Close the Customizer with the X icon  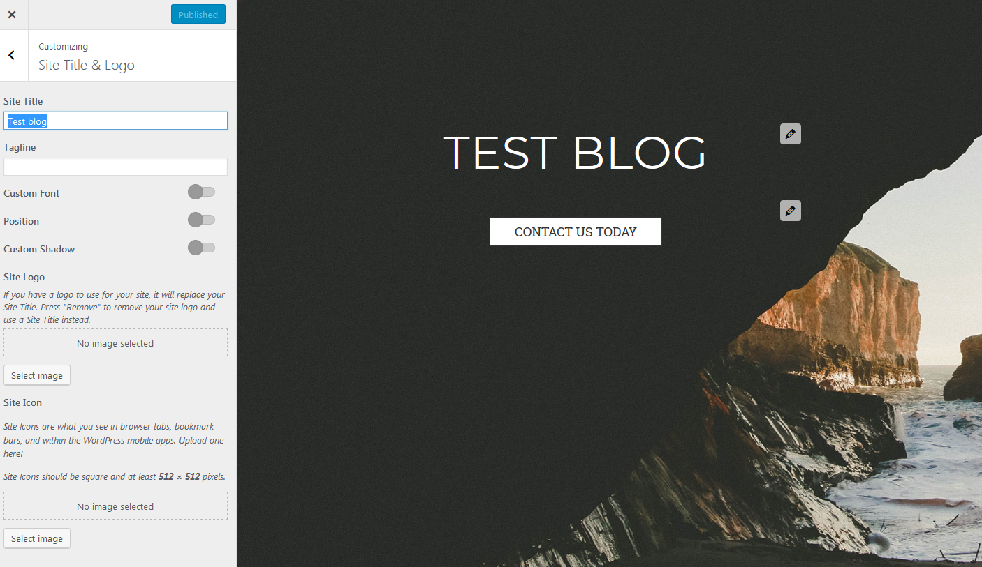[12, 15]
